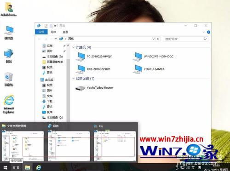Click the Properties checkmark in quick access toolbar

[x=46, y=26]
